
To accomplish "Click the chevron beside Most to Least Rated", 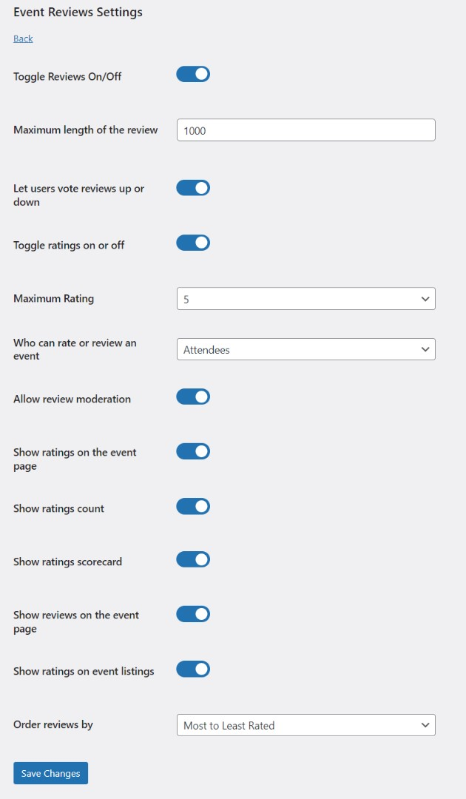I will (425, 725).
